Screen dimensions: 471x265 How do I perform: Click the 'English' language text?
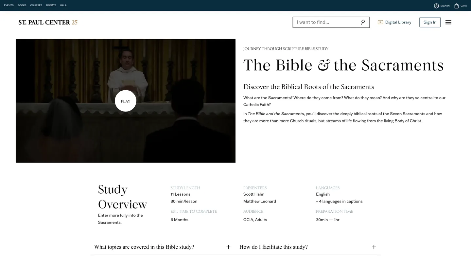pyautogui.click(x=323, y=194)
